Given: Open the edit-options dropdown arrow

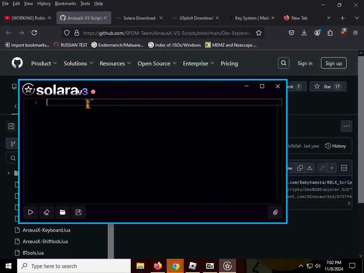Looking at the screenshot, I should [x=332, y=168].
